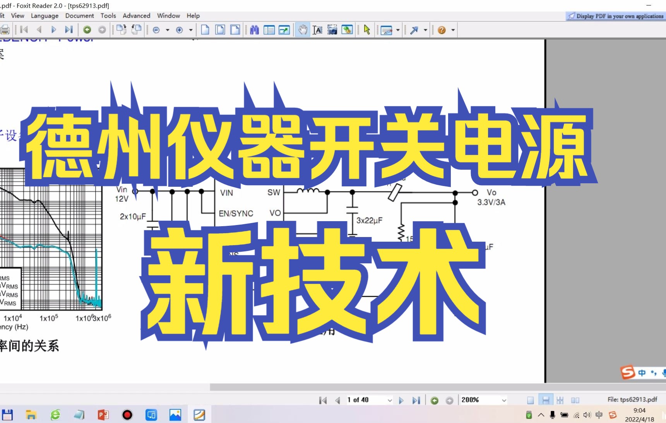This screenshot has width=666, height=423.
Task: Select the Hand tool
Action: [x=303, y=30]
